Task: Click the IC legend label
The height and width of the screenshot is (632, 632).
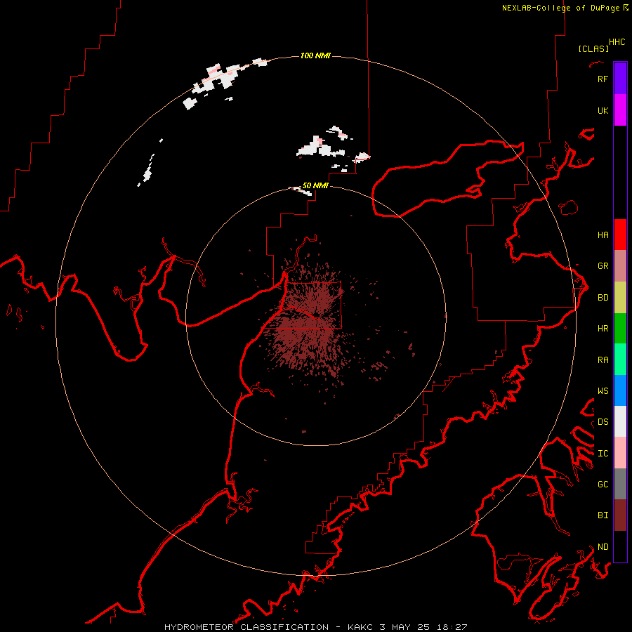Action: [603, 453]
